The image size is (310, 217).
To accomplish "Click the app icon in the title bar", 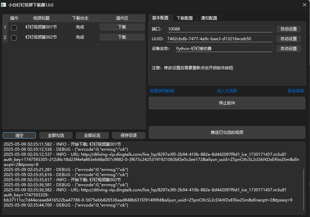I will 4,5.
